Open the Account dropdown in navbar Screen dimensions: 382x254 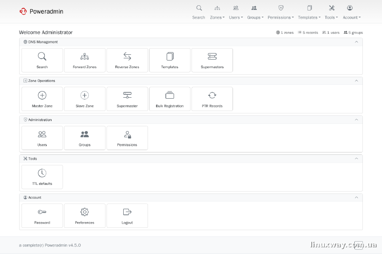tap(351, 12)
